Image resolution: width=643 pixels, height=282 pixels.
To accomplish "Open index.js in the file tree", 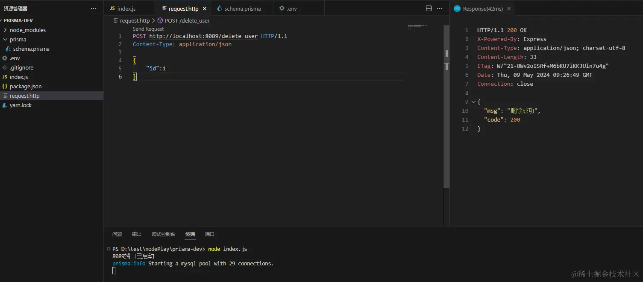I will [19, 77].
